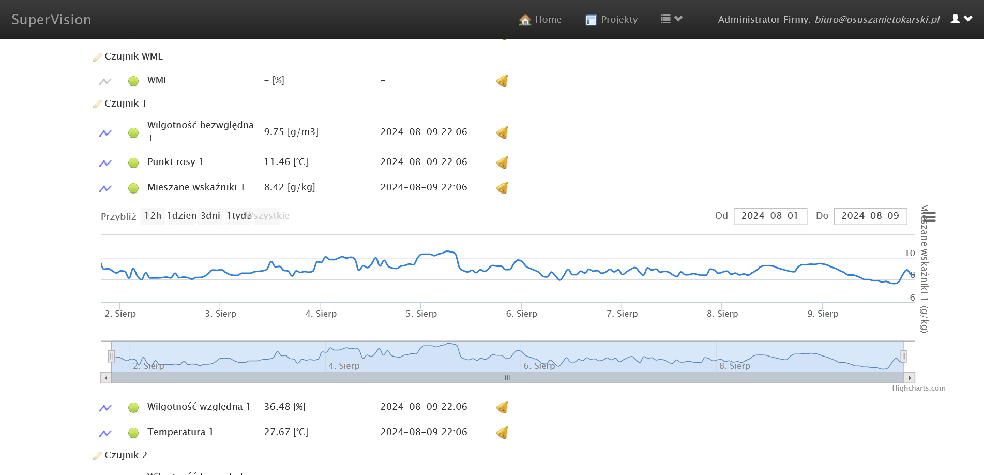Viewport: 984px width, 475px height.
Task: Click the 8.42 [g/kg] value
Action: [x=290, y=187]
